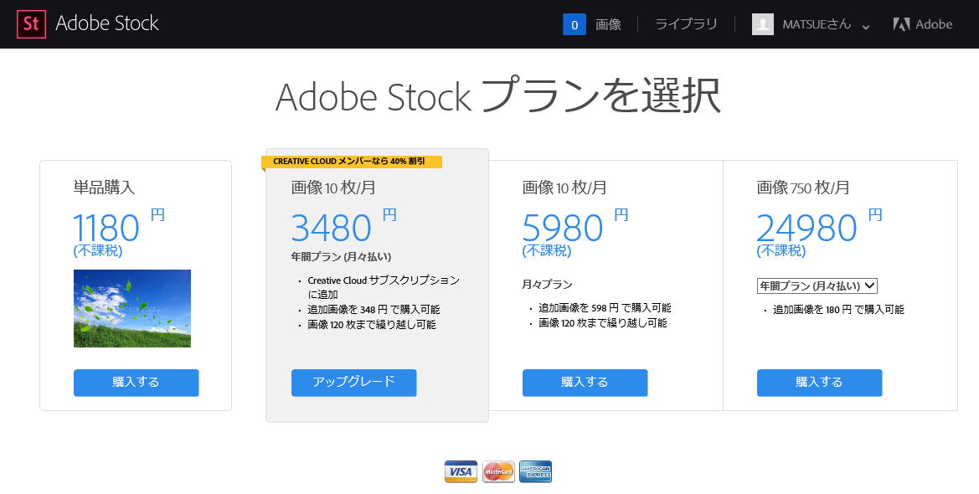Screen dimensions: 979x494
Task: Click 購入する under the 5980 円 plan
Action: (x=585, y=383)
